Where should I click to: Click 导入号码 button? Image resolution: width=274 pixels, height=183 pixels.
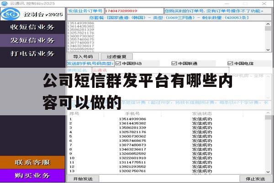83,57
